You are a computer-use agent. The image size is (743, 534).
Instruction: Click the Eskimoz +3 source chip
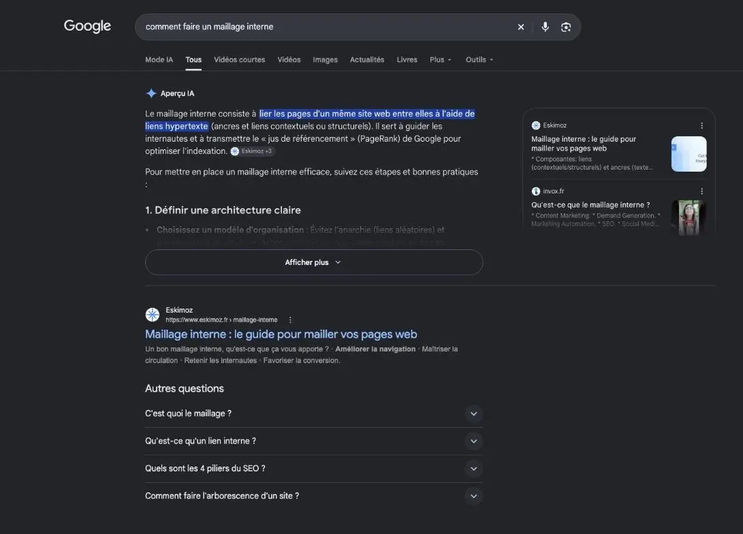252,151
